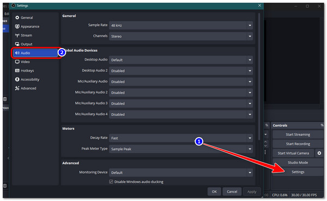The height and width of the screenshot is (201, 327).
Task: Open Settings from the Controls dock
Action: click(x=298, y=172)
